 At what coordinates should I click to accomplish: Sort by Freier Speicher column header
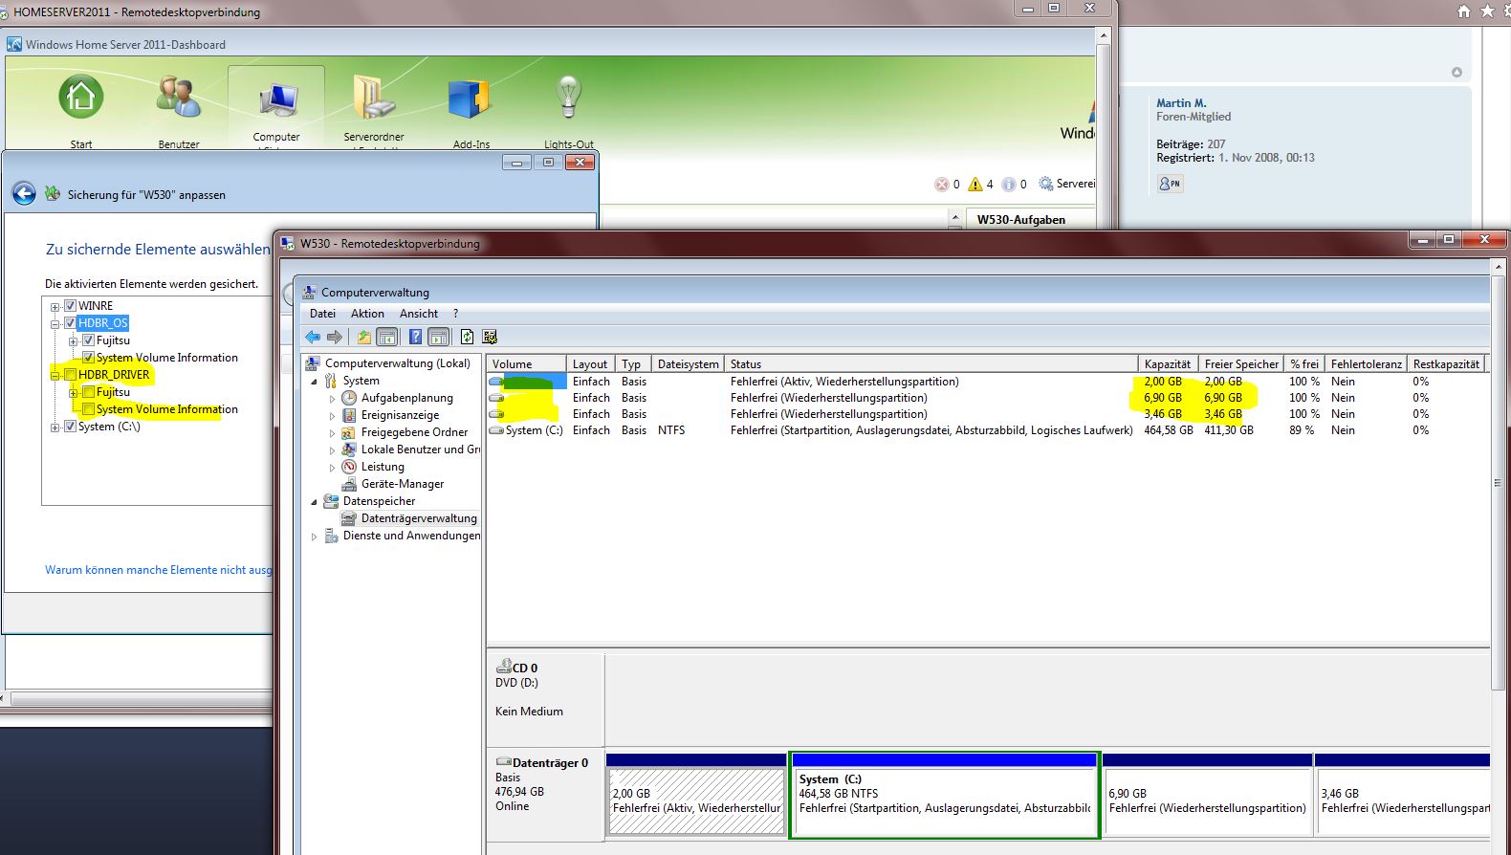pos(1241,364)
